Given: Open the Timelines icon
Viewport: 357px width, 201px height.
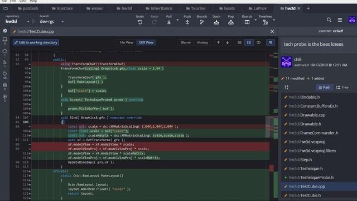Looking at the screenshot, I should tap(266, 22).
